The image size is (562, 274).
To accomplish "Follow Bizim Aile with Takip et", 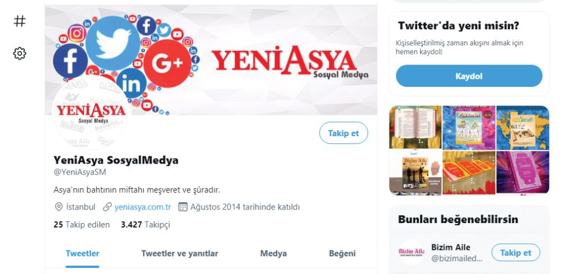I will (x=515, y=253).
